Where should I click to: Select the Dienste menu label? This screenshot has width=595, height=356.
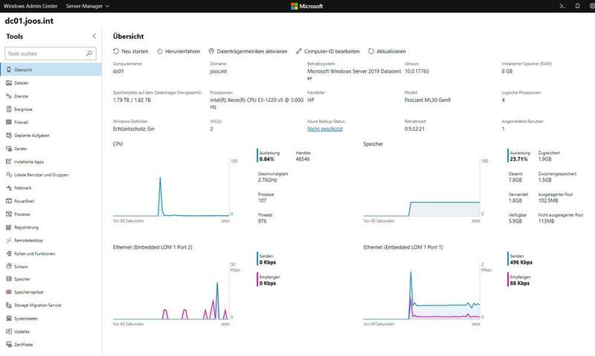(22, 96)
